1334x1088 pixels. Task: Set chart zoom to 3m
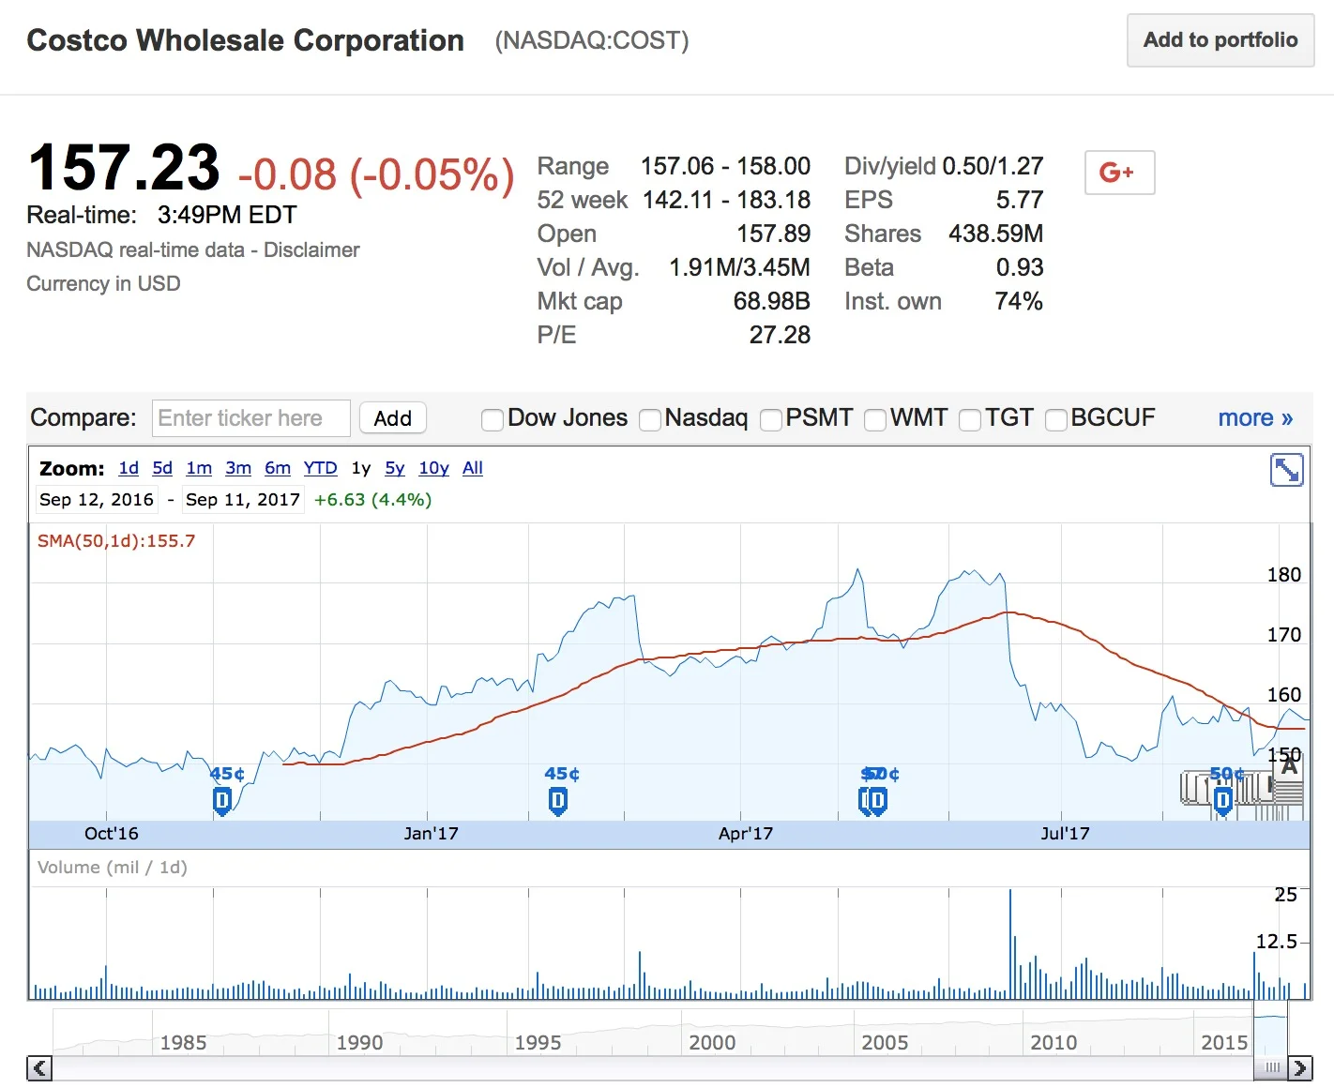coord(238,468)
